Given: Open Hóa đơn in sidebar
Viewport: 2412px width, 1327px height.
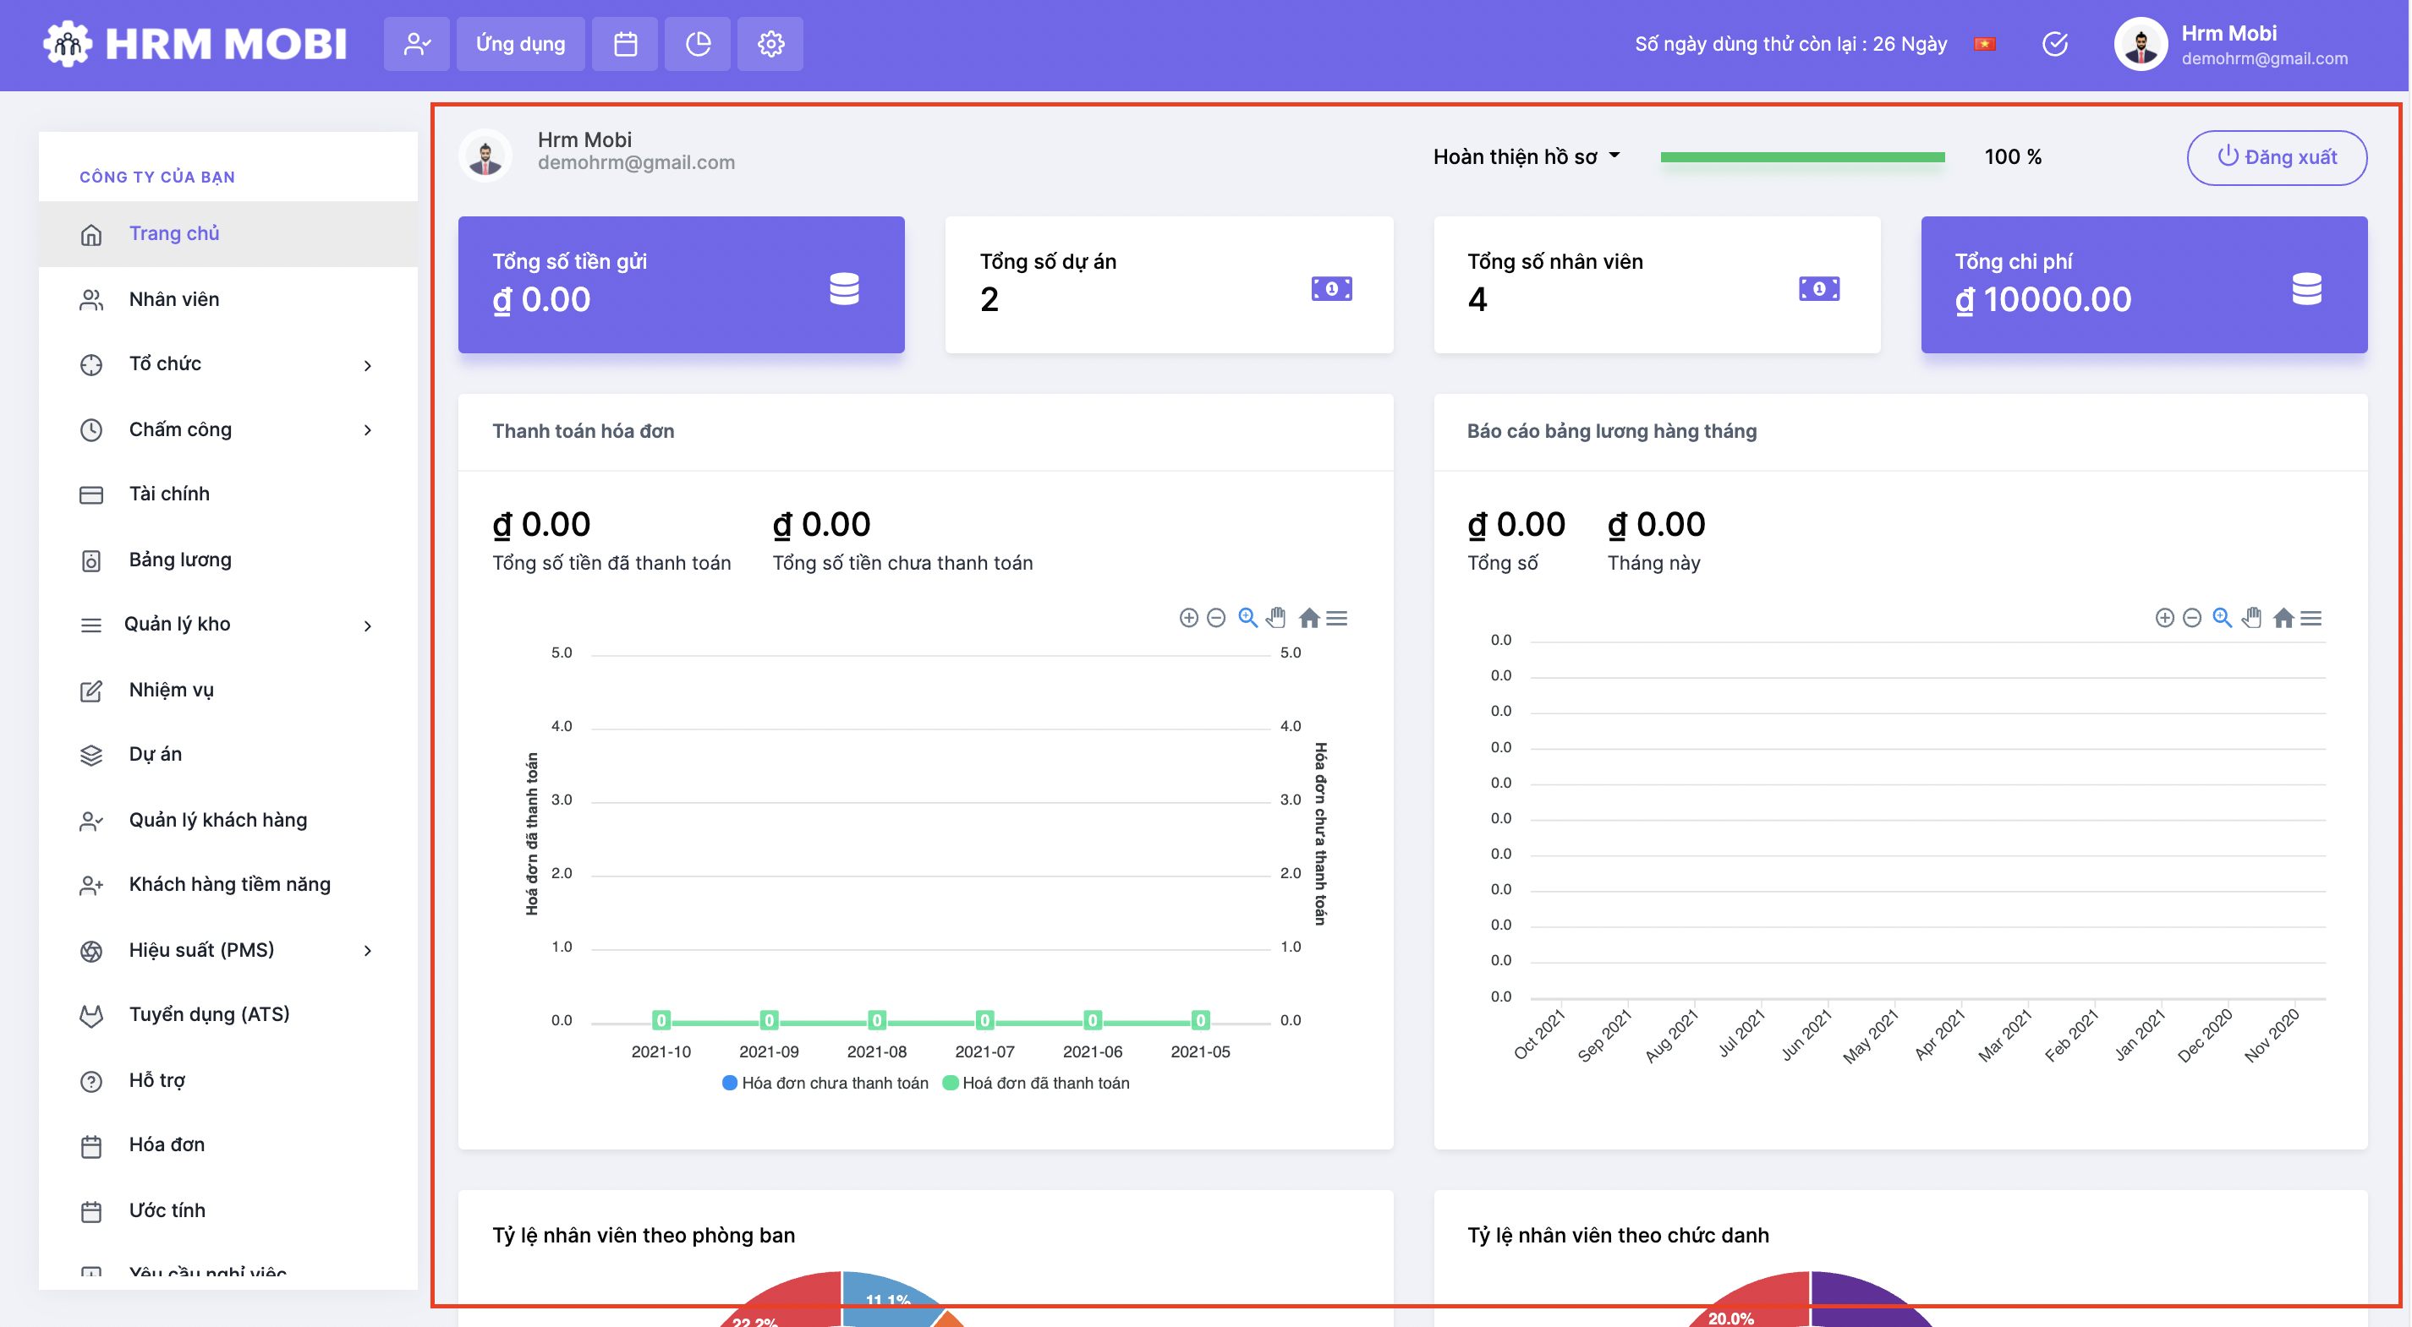Looking at the screenshot, I should pos(227,1144).
